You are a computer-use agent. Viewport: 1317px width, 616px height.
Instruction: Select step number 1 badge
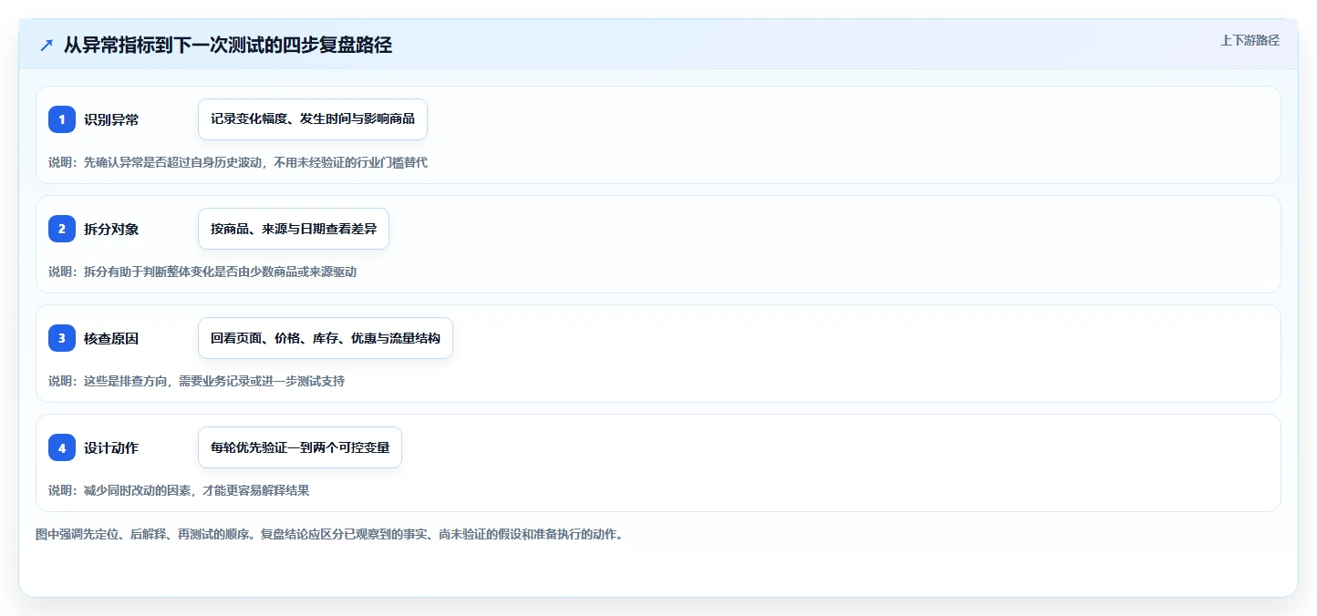62,119
